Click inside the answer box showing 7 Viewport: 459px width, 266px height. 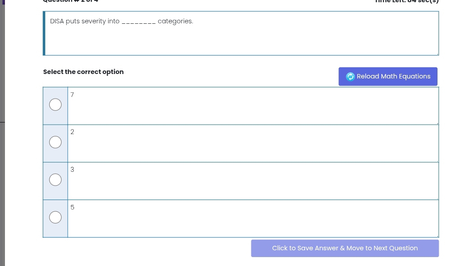coord(253,106)
